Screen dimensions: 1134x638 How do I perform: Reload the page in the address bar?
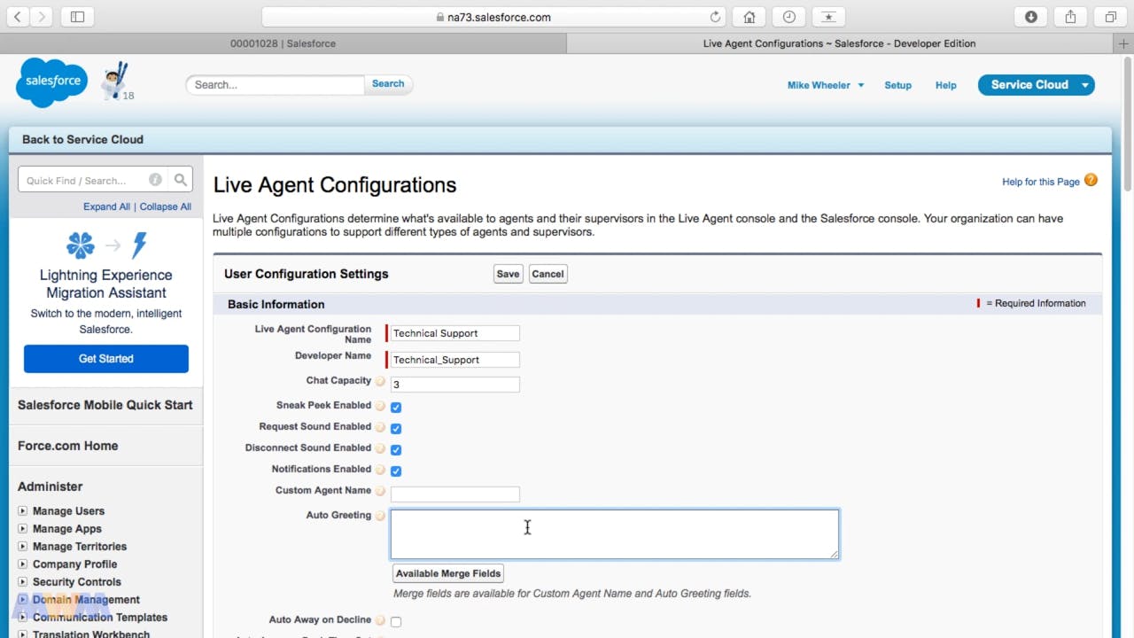[x=715, y=17]
